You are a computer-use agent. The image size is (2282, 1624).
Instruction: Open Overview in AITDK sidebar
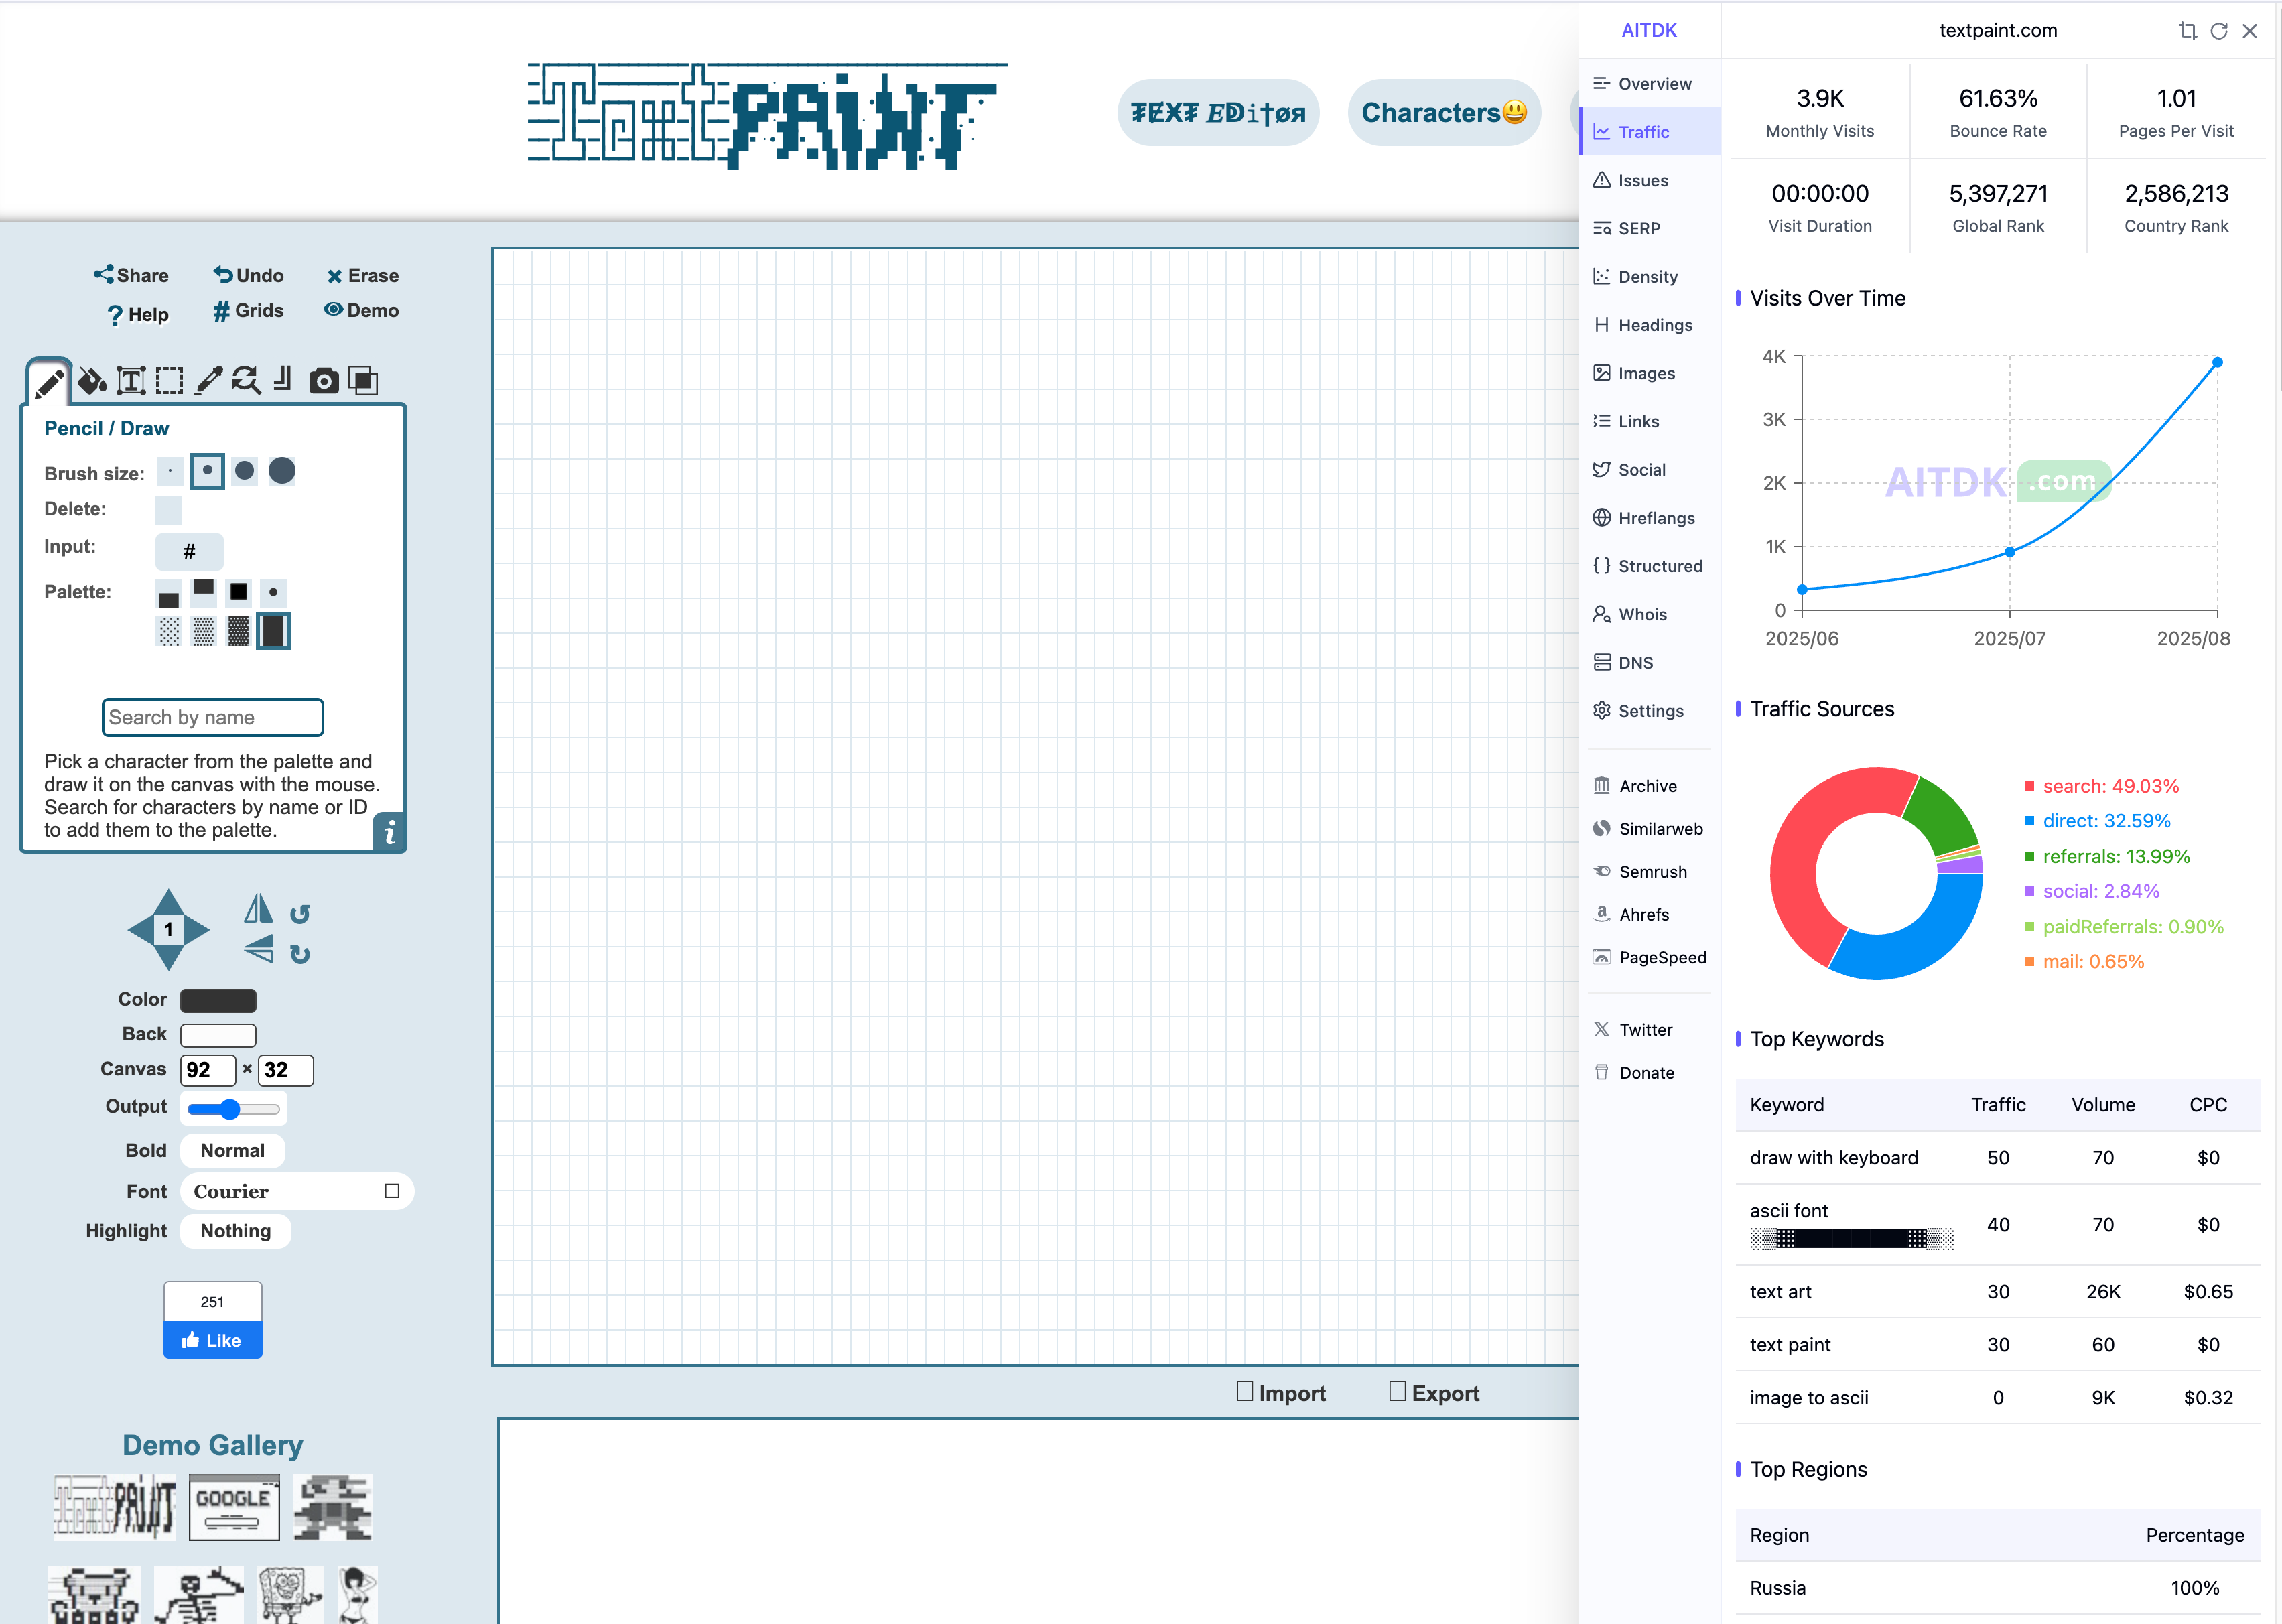pyautogui.click(x=1649, y=84)
